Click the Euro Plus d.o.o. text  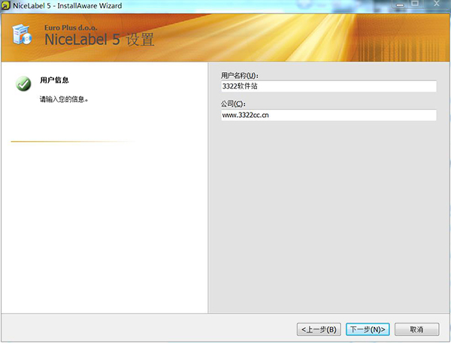click(71, 28)
